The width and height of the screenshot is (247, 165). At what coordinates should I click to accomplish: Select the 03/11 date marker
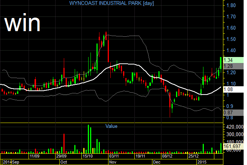coord(114,156)
